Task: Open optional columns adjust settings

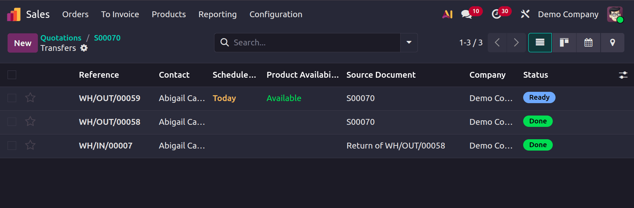Action: pyautogui.click(x=623, y=75)
